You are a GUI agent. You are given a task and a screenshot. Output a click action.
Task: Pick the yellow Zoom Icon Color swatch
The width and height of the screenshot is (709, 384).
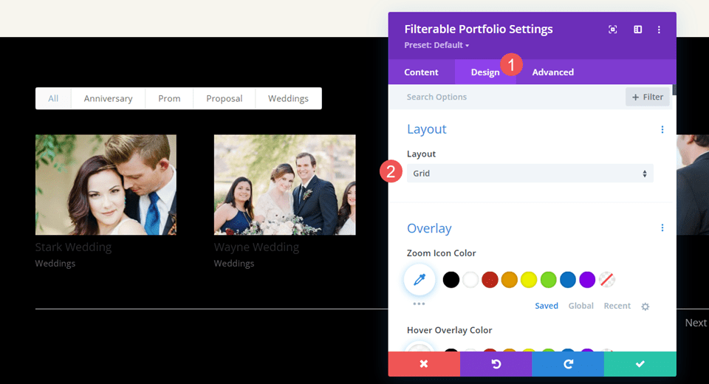coord(529,280)
